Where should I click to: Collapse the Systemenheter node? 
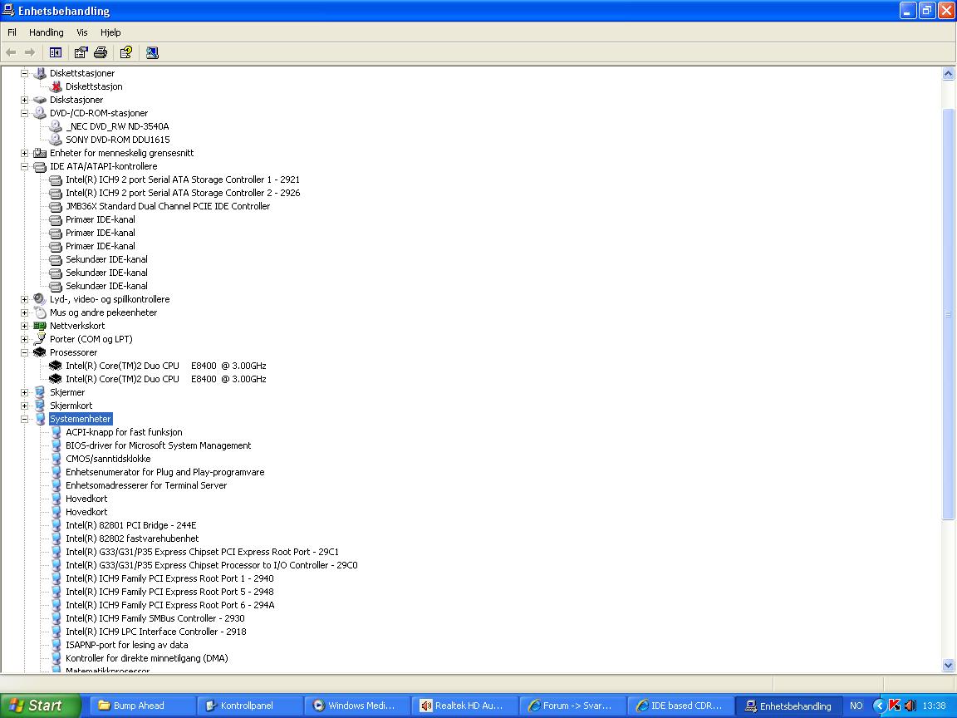click(x=24, y=419)
